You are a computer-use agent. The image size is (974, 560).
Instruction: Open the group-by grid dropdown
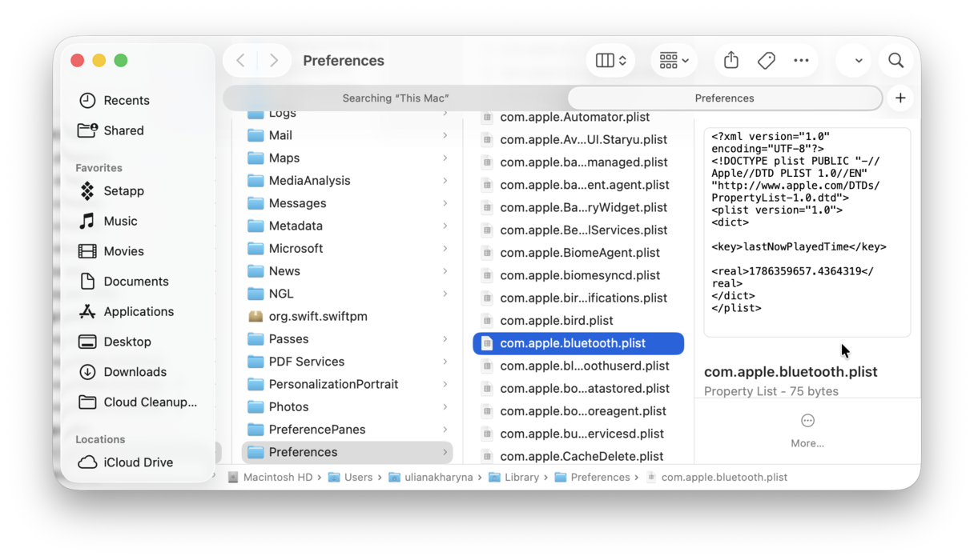674,61
